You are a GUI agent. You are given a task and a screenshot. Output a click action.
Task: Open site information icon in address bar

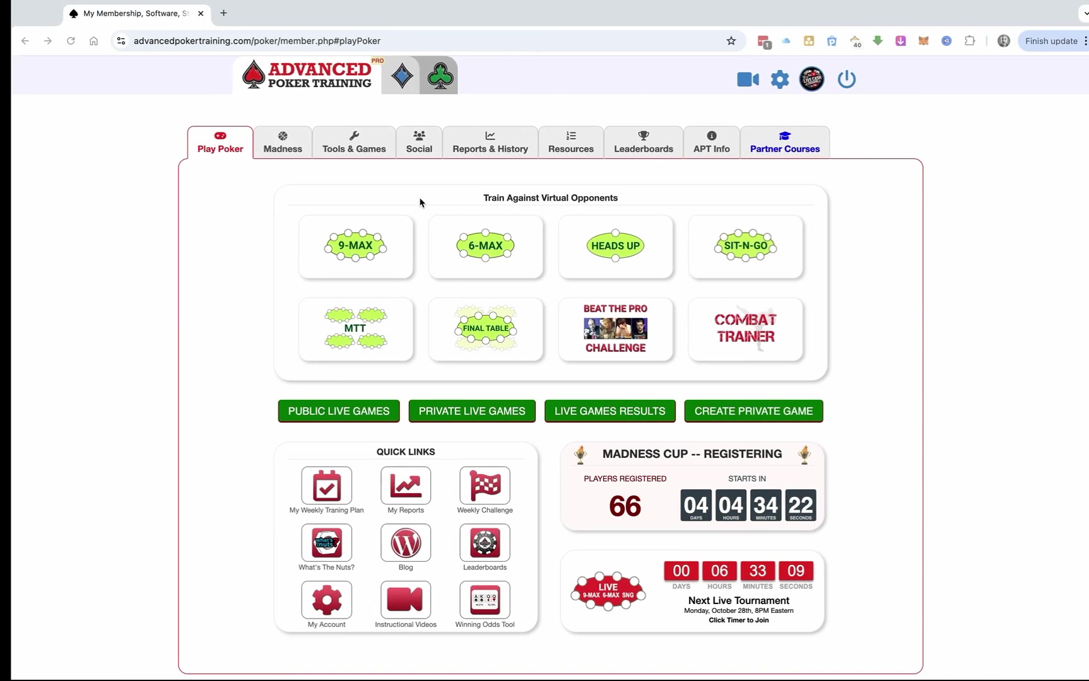(121, 41)
